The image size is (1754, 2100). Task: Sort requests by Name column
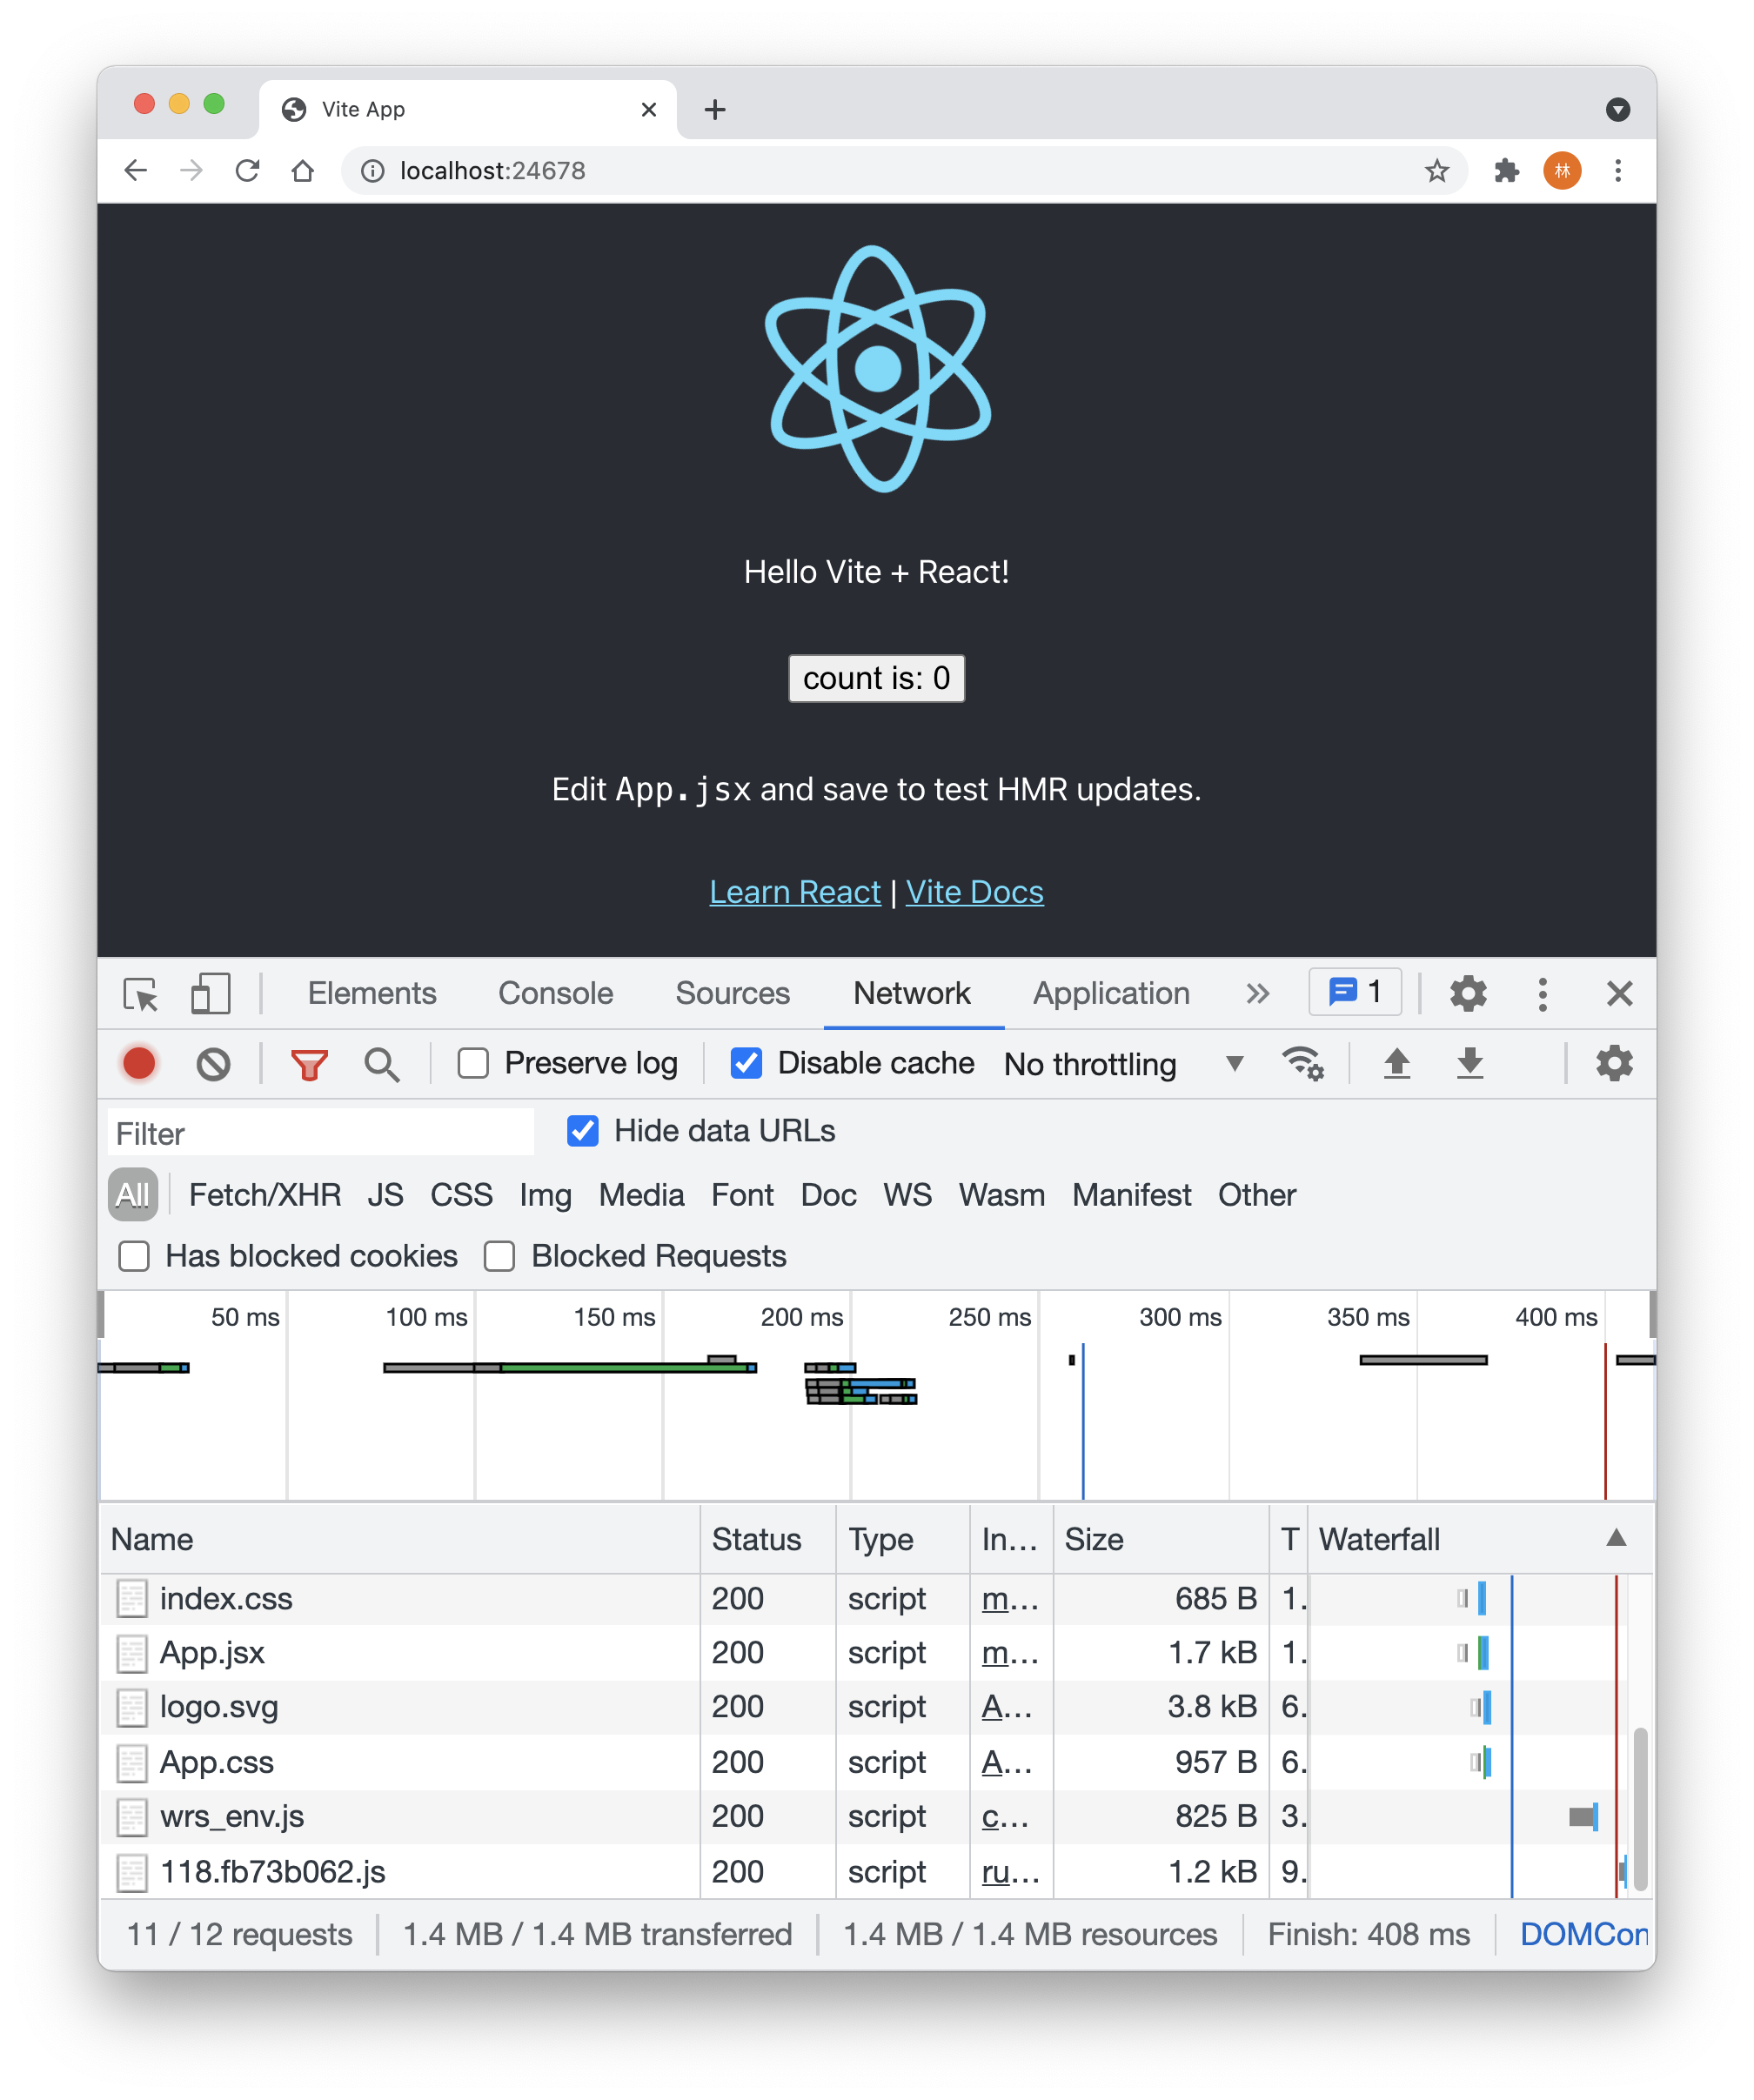tap(399, 1539)
